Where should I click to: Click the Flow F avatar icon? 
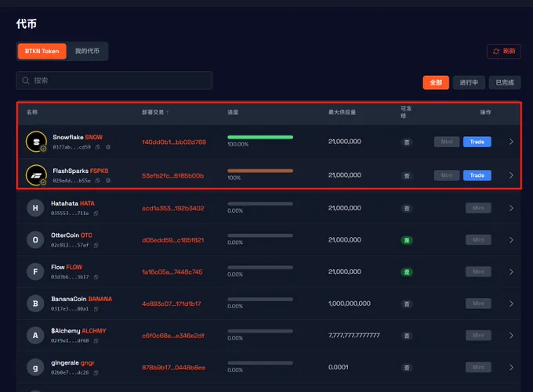pos(35,272)
